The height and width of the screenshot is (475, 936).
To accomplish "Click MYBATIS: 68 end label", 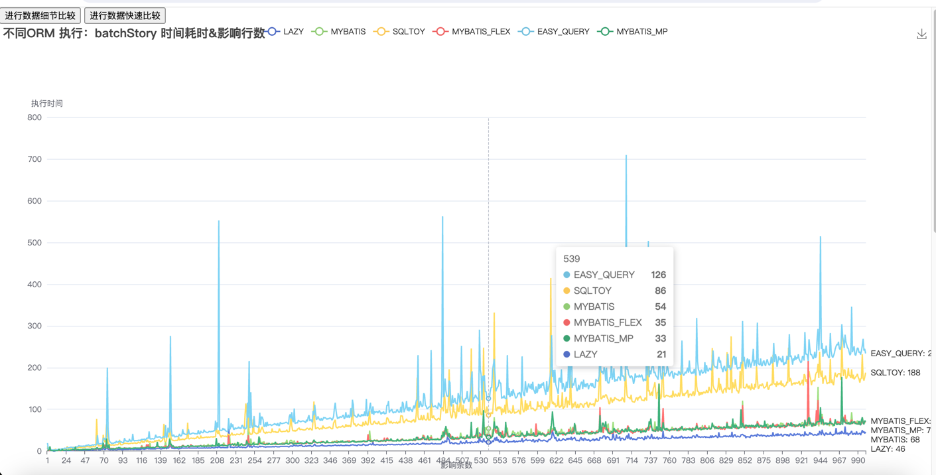I will [895, 440].
